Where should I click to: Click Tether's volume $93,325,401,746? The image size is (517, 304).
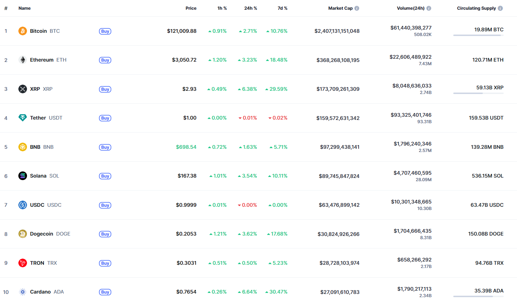pos(411,115)
